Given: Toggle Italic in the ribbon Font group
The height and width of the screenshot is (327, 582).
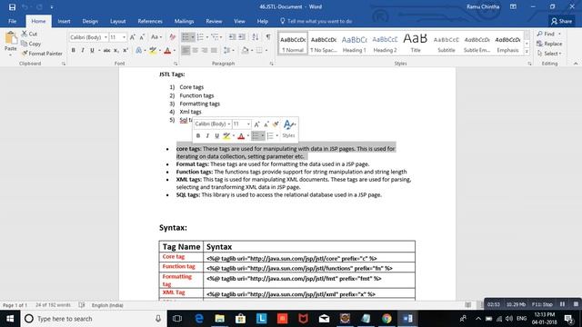Looking at the screenshot, I should 83,50.
